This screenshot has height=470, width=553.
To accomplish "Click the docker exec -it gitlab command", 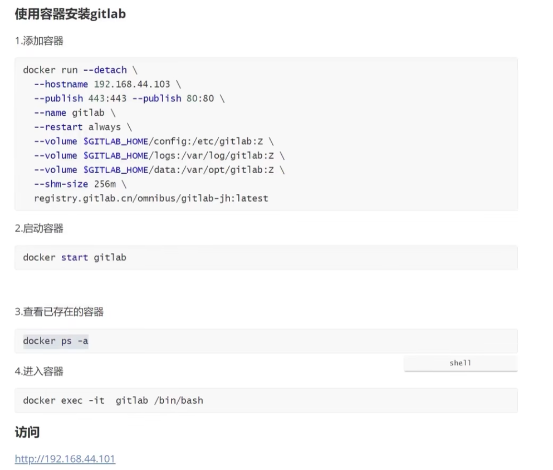I will pos(113,400).
